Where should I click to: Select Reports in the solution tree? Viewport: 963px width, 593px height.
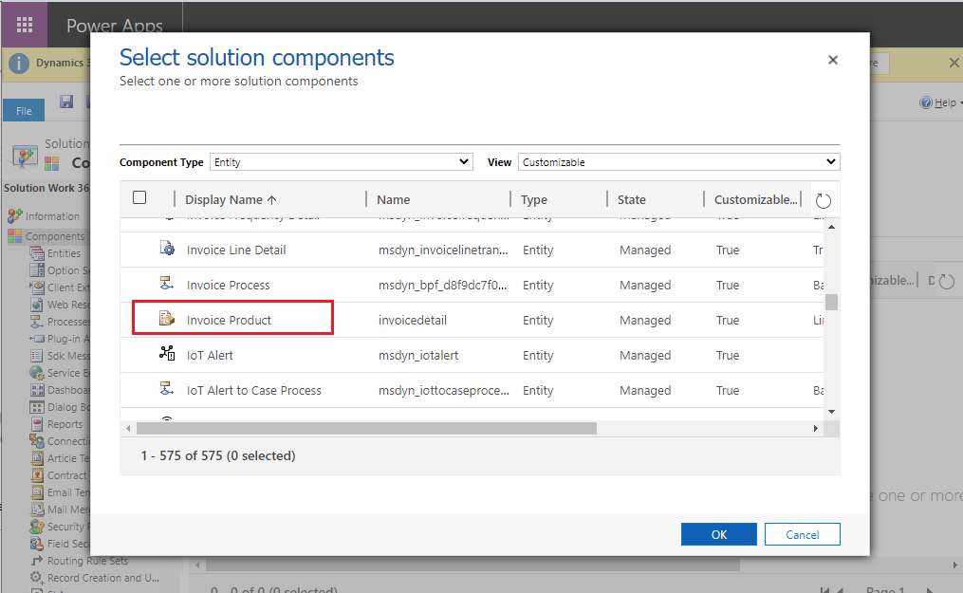pos(65,423)
